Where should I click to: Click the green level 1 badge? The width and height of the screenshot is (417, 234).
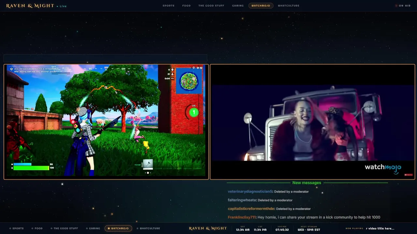pyautogui.click(x=194, y=112)
